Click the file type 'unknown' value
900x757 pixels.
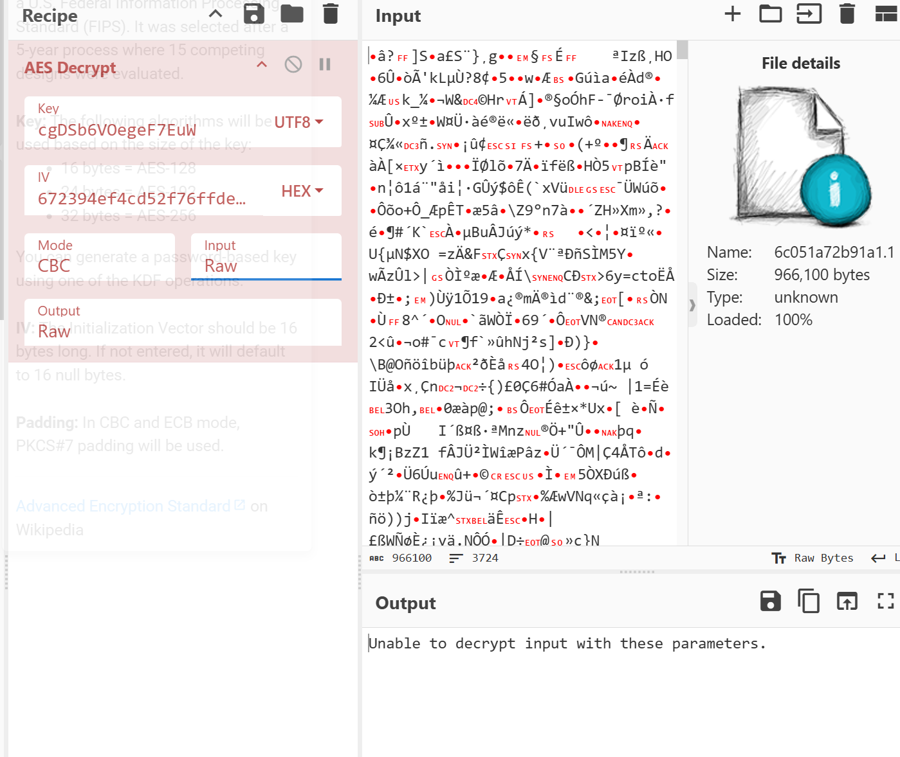tap(806, 298)
